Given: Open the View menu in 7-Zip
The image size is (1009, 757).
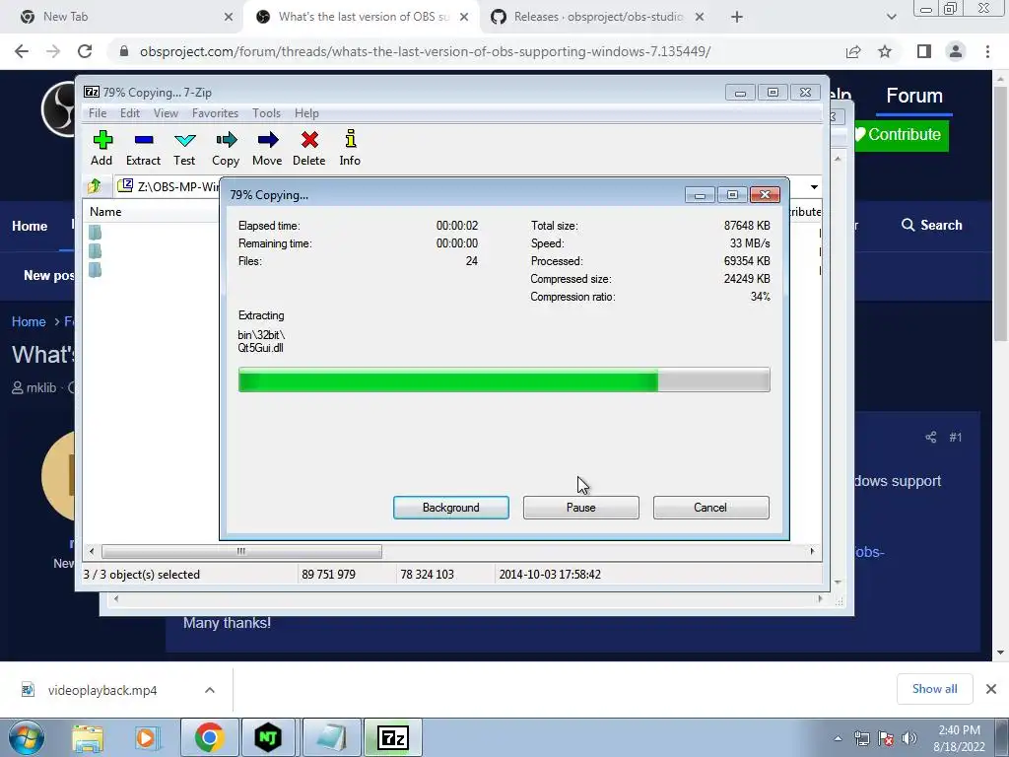Looking at the screenshot, I should tap(166, 113).
